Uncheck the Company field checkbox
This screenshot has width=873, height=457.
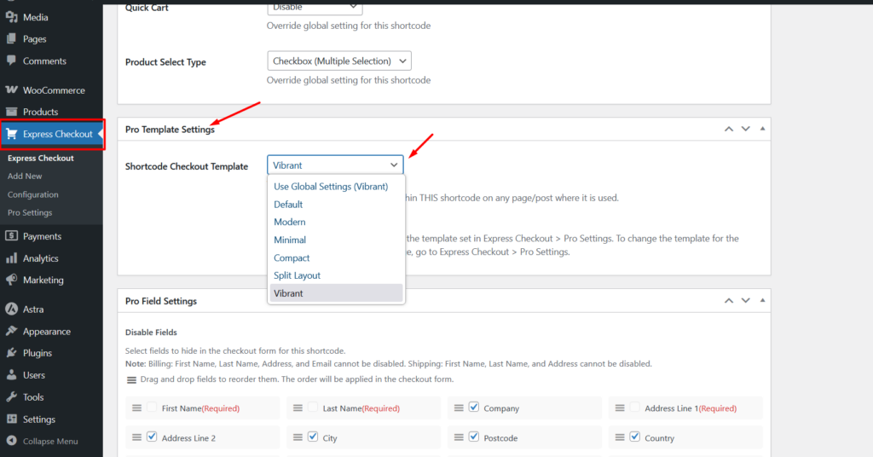pos(474,408)
